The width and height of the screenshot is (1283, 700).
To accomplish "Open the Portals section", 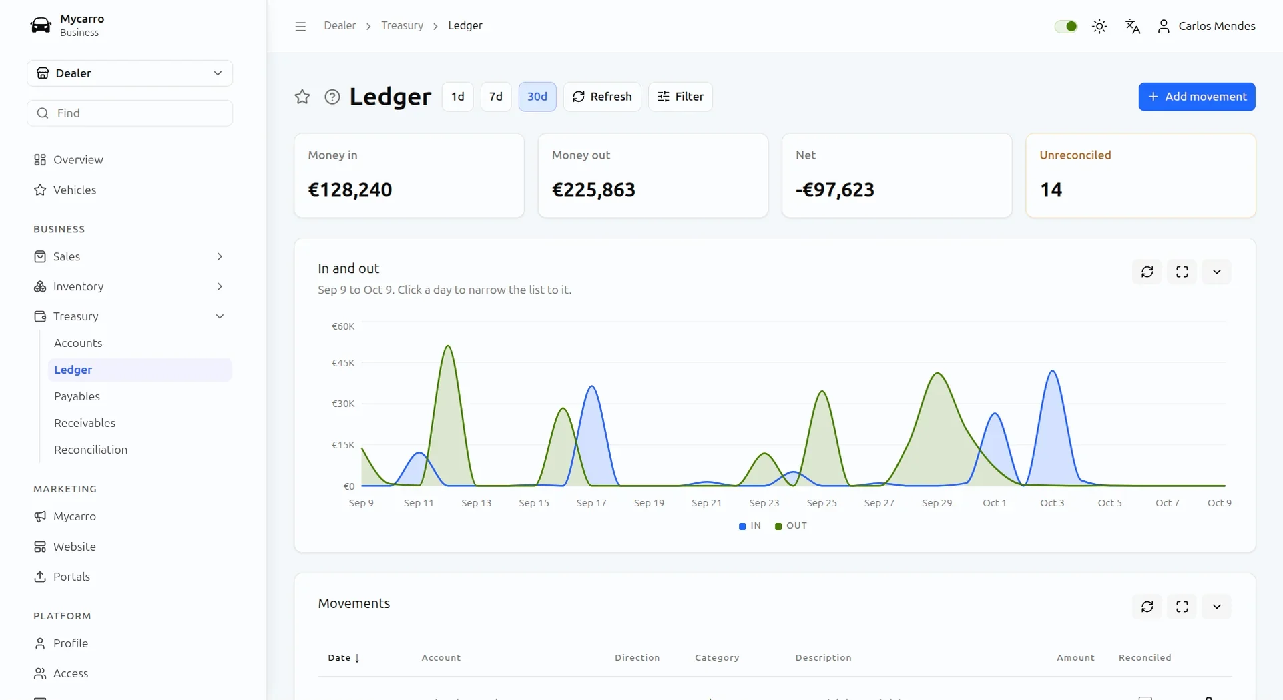I will (130, 577).
